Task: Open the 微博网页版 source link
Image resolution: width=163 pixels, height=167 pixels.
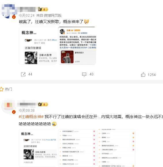Action: pos(53,16)
